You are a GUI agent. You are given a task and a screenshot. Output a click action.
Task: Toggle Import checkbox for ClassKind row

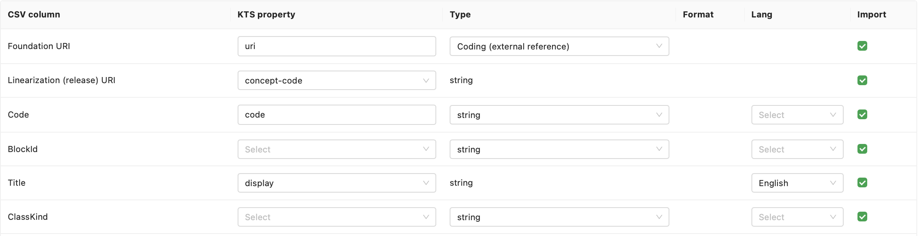click(x=862, y=217)
